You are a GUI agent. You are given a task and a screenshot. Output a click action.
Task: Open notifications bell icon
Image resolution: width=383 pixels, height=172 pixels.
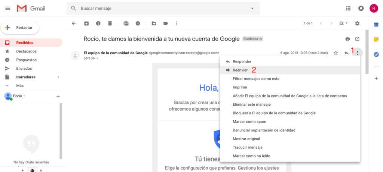coord(361,8)
